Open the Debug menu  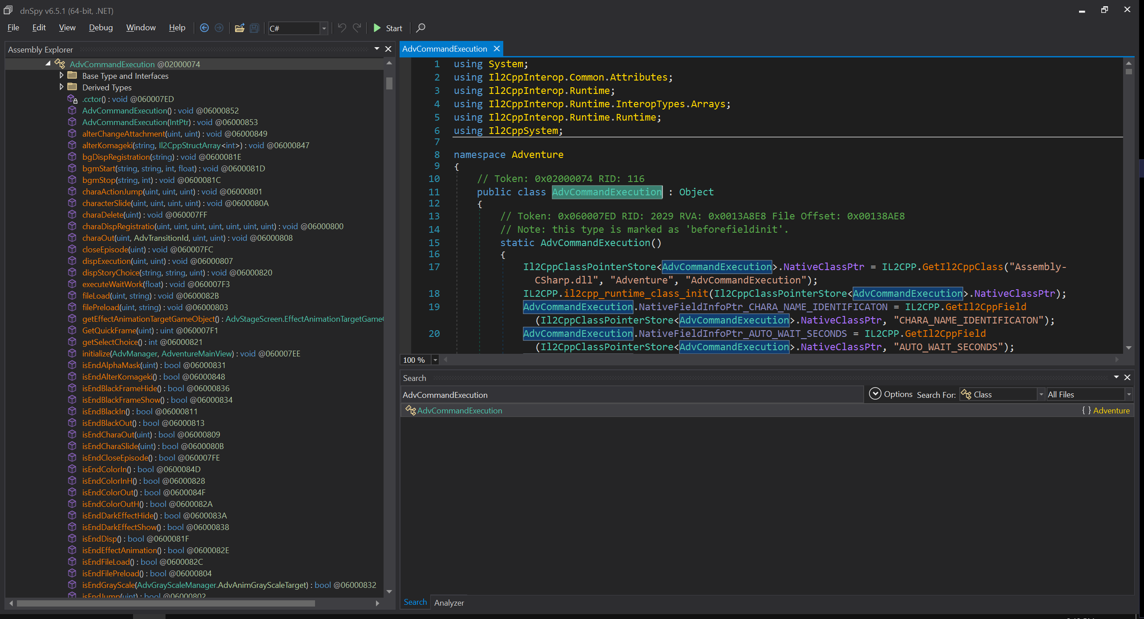(101, 28)
